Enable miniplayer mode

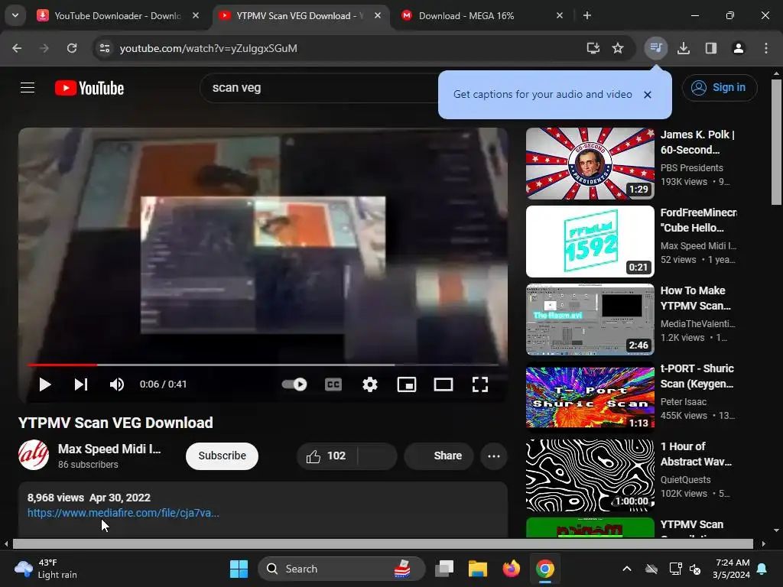coord(407,384)
